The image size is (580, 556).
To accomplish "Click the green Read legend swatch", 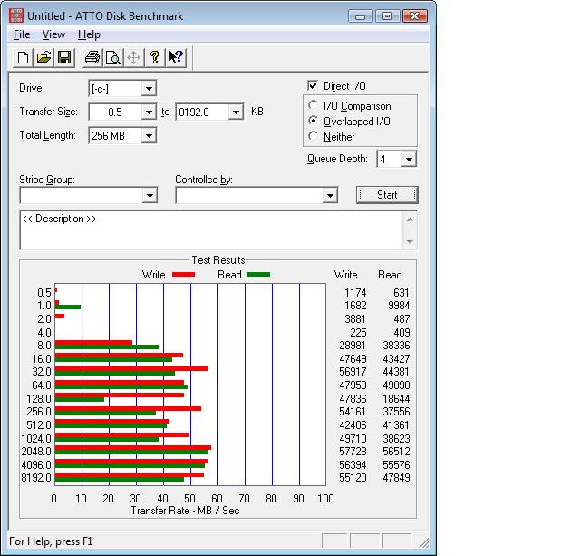I will pyautogui.click(x=258, y=275).
